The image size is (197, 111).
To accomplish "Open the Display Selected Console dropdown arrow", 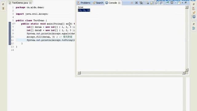I will [x=175, y=3].
